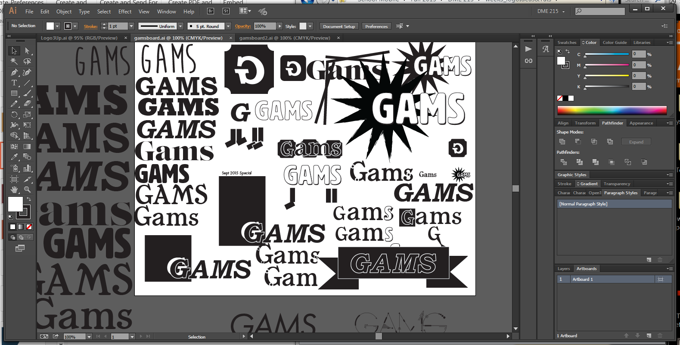
Task: Activate the Type tool
Action: tap(14, 83)
